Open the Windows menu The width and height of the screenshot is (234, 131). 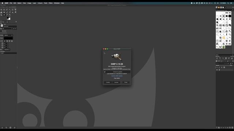(57, 3)
